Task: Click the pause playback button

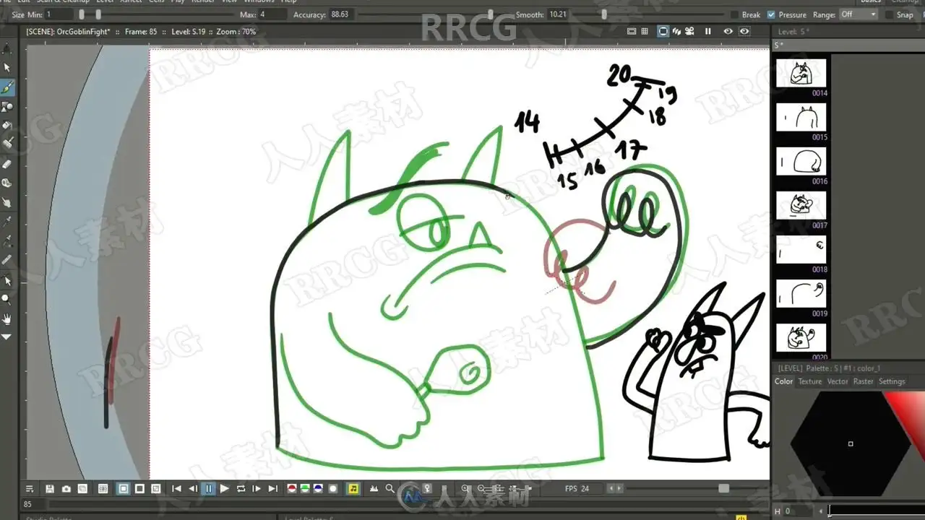Action: (x=209, y=489)
